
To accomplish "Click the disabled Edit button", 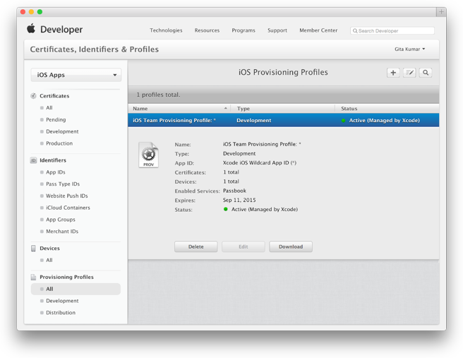I will pos(243,246).
